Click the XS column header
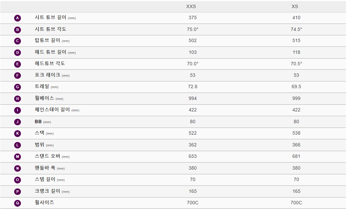 point(294,6)
